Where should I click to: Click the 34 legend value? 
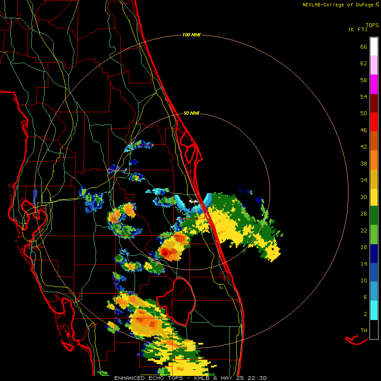[364, 180]
